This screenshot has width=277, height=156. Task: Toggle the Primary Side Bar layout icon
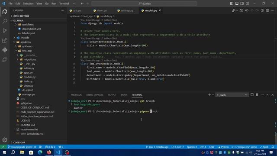[232, 3]
